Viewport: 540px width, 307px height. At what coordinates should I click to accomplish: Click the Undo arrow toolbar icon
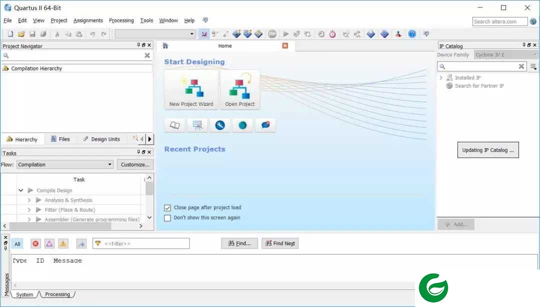coord(92,34)
